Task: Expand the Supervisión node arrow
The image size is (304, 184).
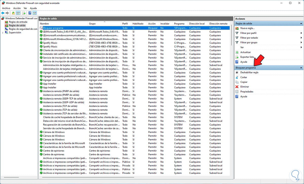Action: click(3, 32)
